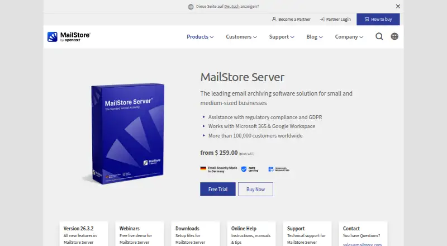Open the Contact card

[363, 234]
